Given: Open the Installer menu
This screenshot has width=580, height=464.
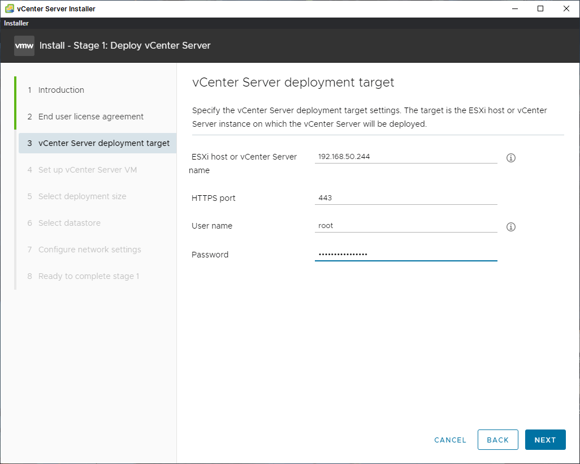Looking at the screenshot, I should click(x=16, y=23).
